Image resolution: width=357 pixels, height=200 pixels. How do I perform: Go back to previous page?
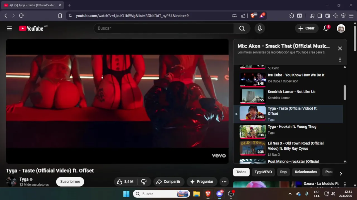[6, 16]
